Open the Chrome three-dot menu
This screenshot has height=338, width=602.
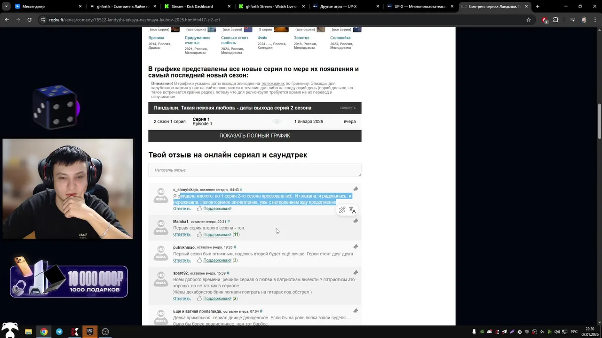tap(595, 20)
